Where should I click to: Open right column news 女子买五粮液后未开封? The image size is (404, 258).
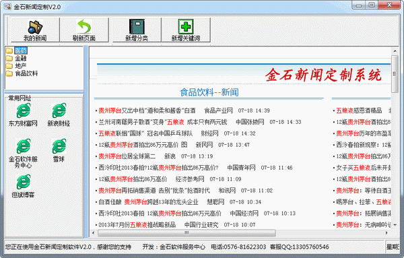[x=364, y=168]
